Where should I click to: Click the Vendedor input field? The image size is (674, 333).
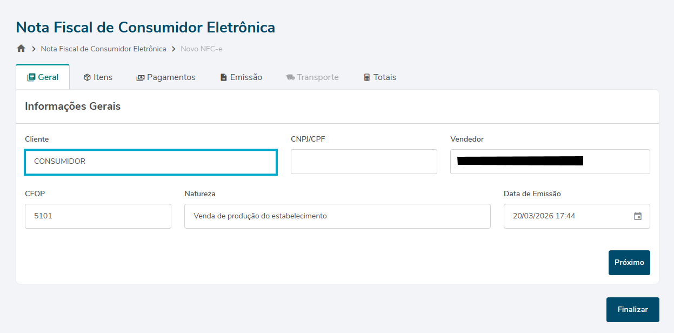point(550,162)
